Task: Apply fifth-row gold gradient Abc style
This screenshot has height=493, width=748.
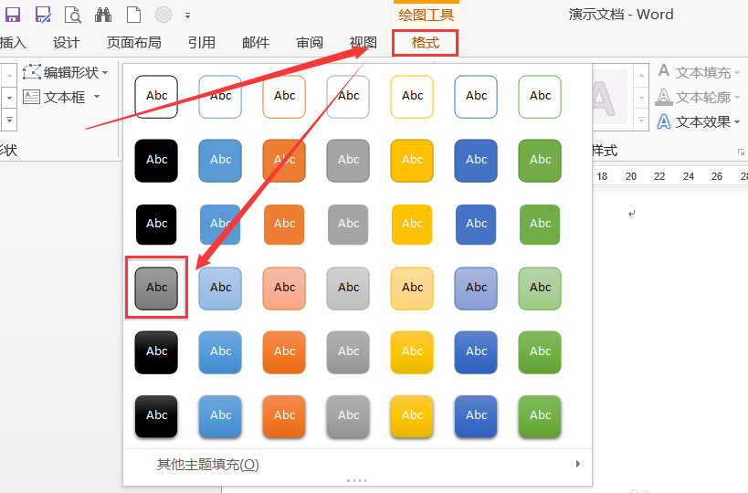Action: [412, 352]
